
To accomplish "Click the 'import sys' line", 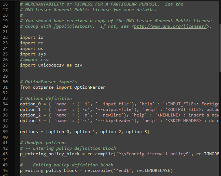I will [33, 54].
